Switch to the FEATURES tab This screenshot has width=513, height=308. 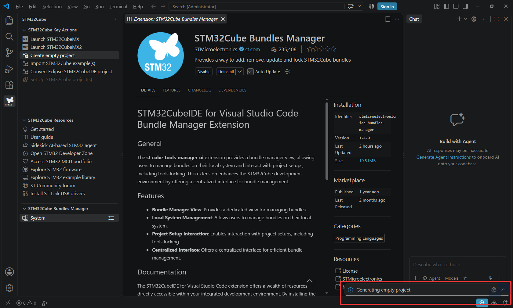172,90
